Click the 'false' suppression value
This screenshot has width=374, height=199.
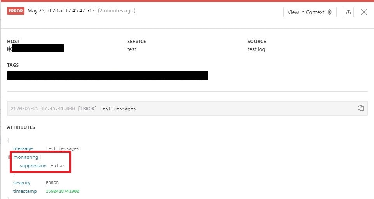click(x=57, y=166)
